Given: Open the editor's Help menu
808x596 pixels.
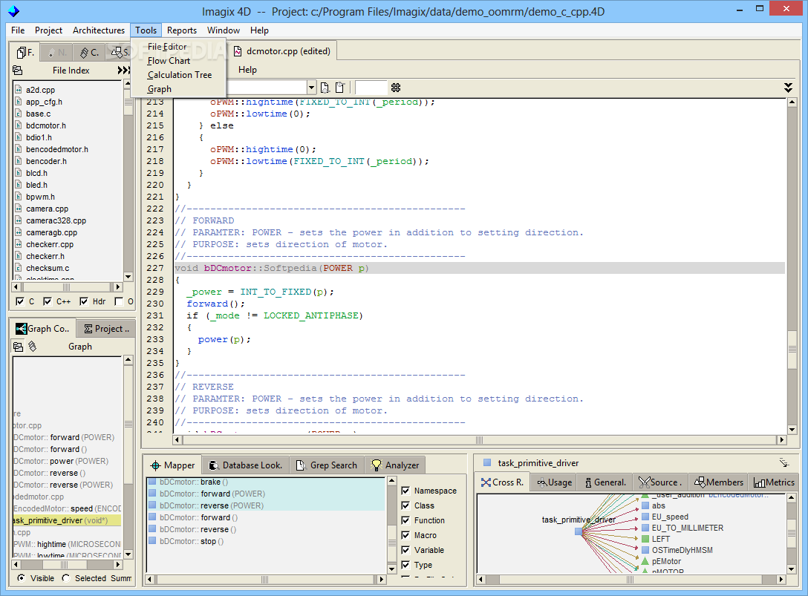Looking at the screenshot, I should click(x=247, y=70).
